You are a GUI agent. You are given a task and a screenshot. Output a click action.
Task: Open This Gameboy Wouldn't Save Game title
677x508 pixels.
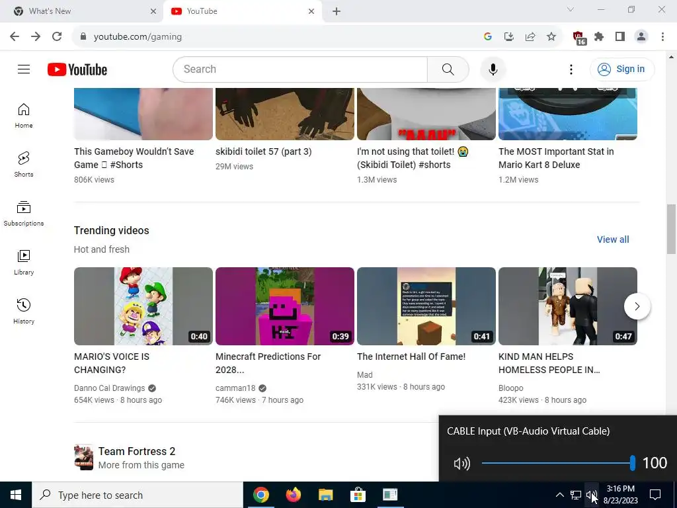pos(134,158)
